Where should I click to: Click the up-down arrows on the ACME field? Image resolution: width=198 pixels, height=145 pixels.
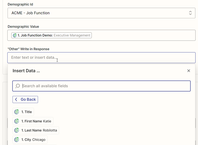[x=190, y=13]
